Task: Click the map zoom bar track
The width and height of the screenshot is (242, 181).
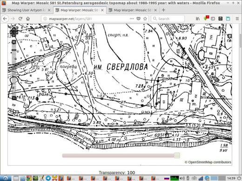Action: pyautogui.click(x=14, y=70)
